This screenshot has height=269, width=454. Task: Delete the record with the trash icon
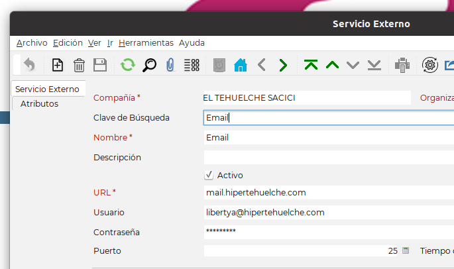(x=79, y=65)
